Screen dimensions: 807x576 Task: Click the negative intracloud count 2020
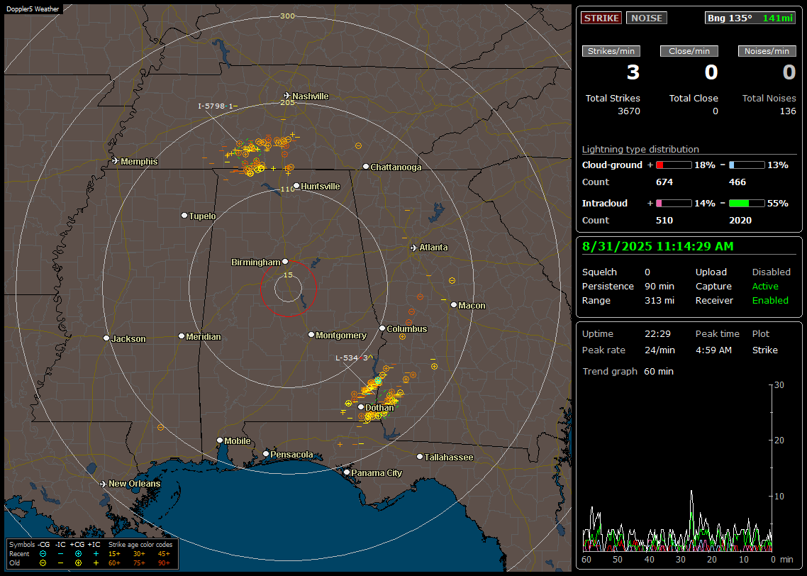point(740,221)
